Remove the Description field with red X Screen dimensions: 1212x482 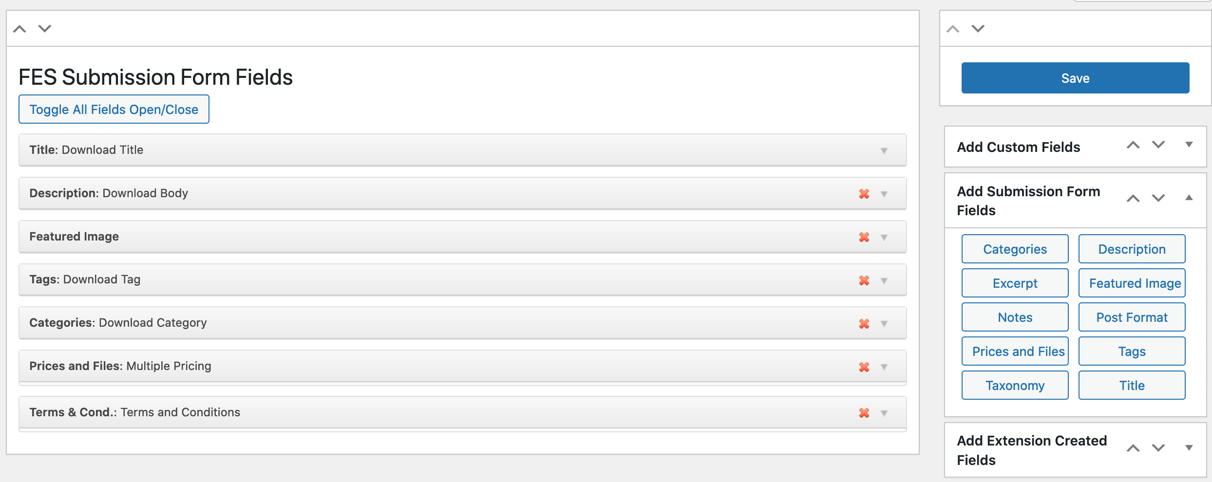click(x=864, y=194)
